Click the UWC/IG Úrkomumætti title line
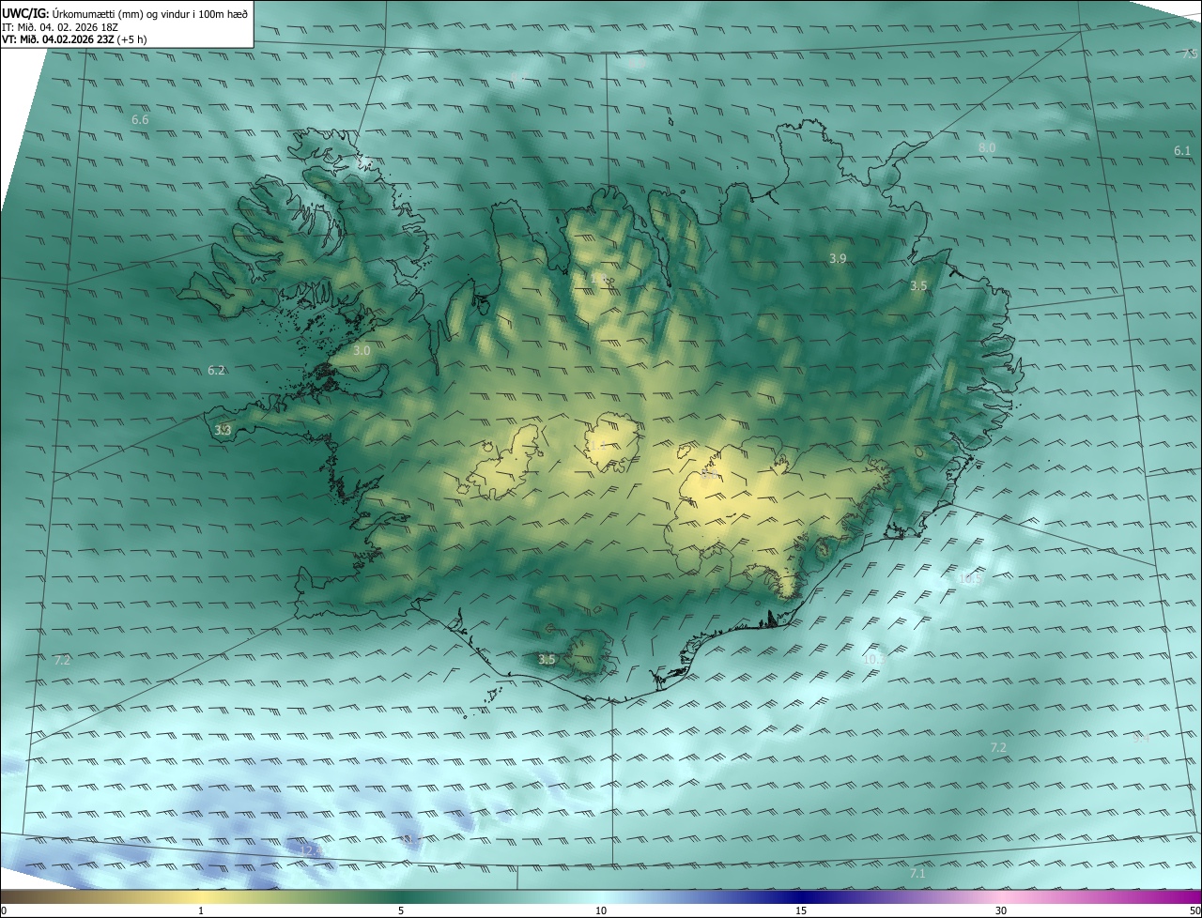 click(x=125, y=12)
